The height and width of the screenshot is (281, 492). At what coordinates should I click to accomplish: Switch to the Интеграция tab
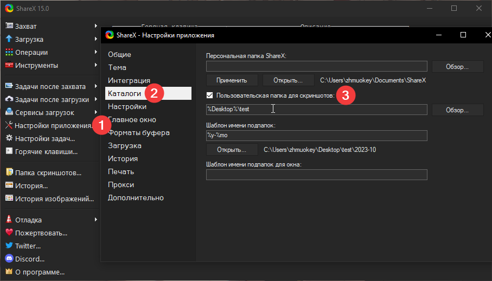[148, 80]
